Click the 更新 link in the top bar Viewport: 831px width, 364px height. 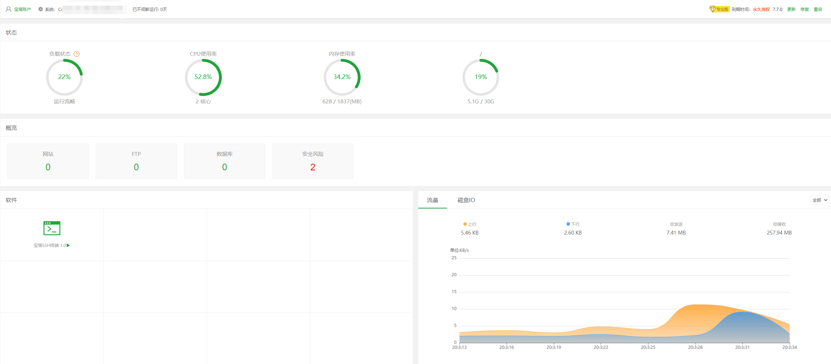point(791,9)
